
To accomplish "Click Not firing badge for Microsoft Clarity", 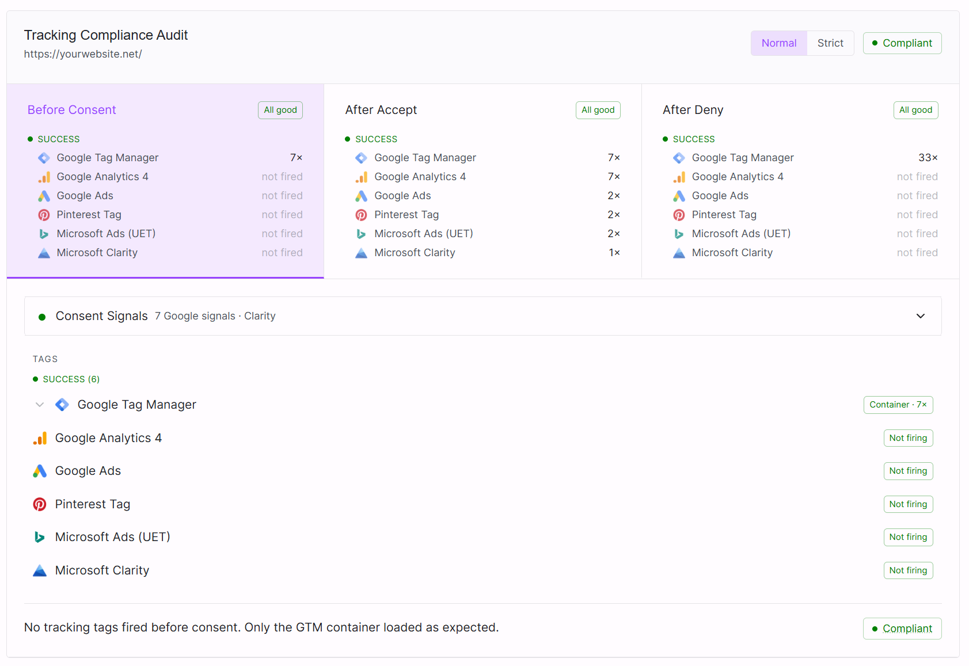I will point(909,570).
